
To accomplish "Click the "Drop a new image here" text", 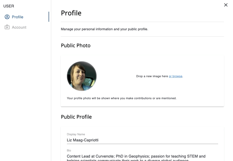I will [152, 76].
